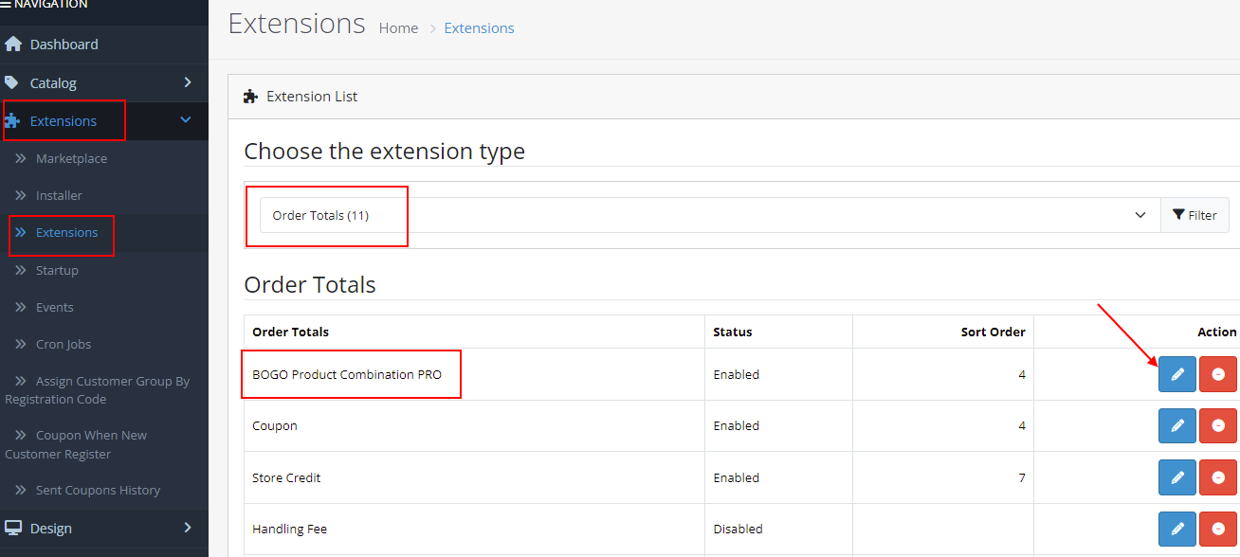This screenshot has width=1240, height=557.
Task: Expand the Design menu
Action: [x=104, y=529]
